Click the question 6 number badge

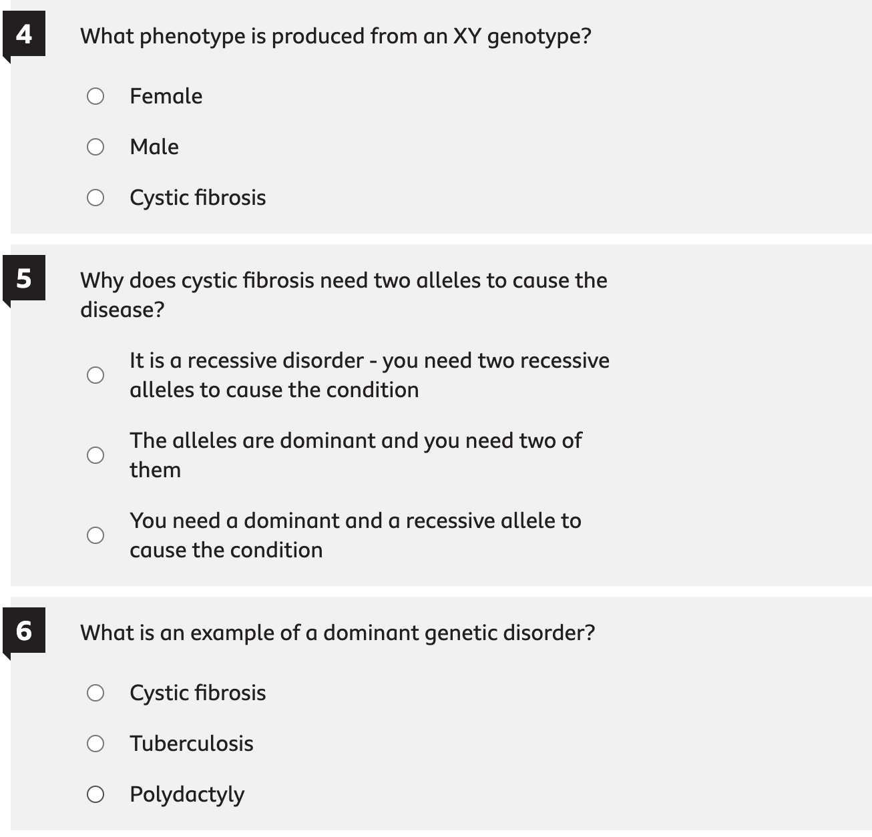24,631
